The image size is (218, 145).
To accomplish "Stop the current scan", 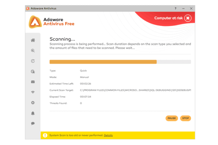I will 185,118.
